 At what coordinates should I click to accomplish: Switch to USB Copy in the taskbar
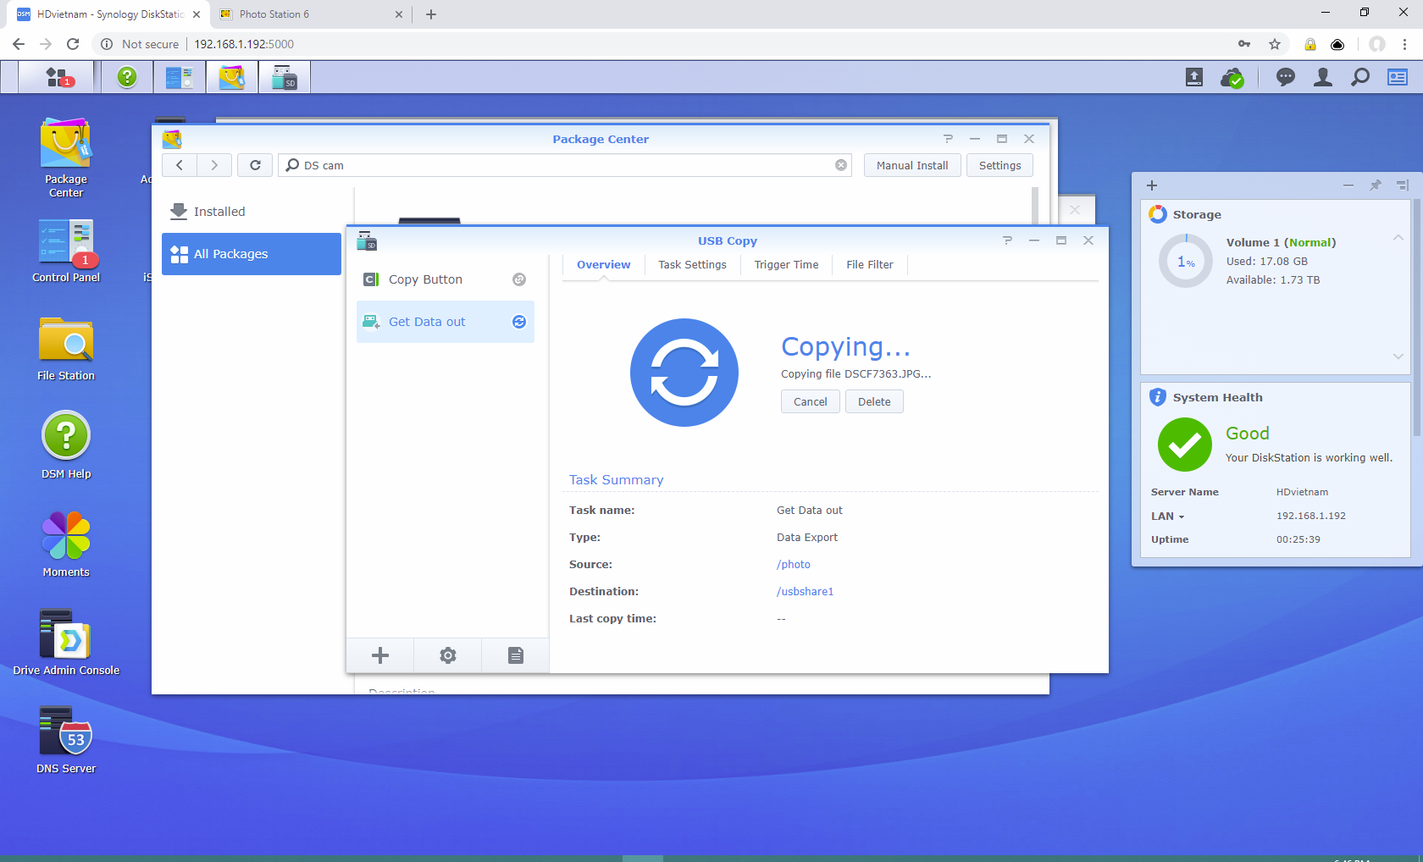[x=284, y=78]
